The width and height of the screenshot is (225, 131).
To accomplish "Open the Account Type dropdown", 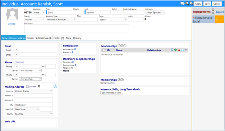I will coord(61,20).
